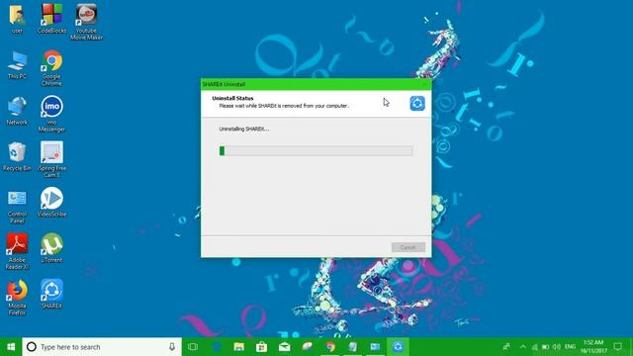This screenshot has width=633, height=356.
Task: Open the user folder desktop icon
Action: point(17,19)
